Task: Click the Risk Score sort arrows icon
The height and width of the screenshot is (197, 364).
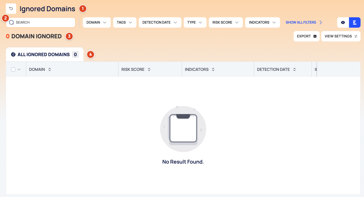Action: click(149, 69)
